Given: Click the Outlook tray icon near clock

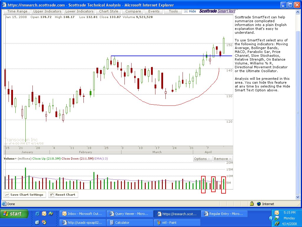Looking at the screenshot, I should click(x=277, y=213).
